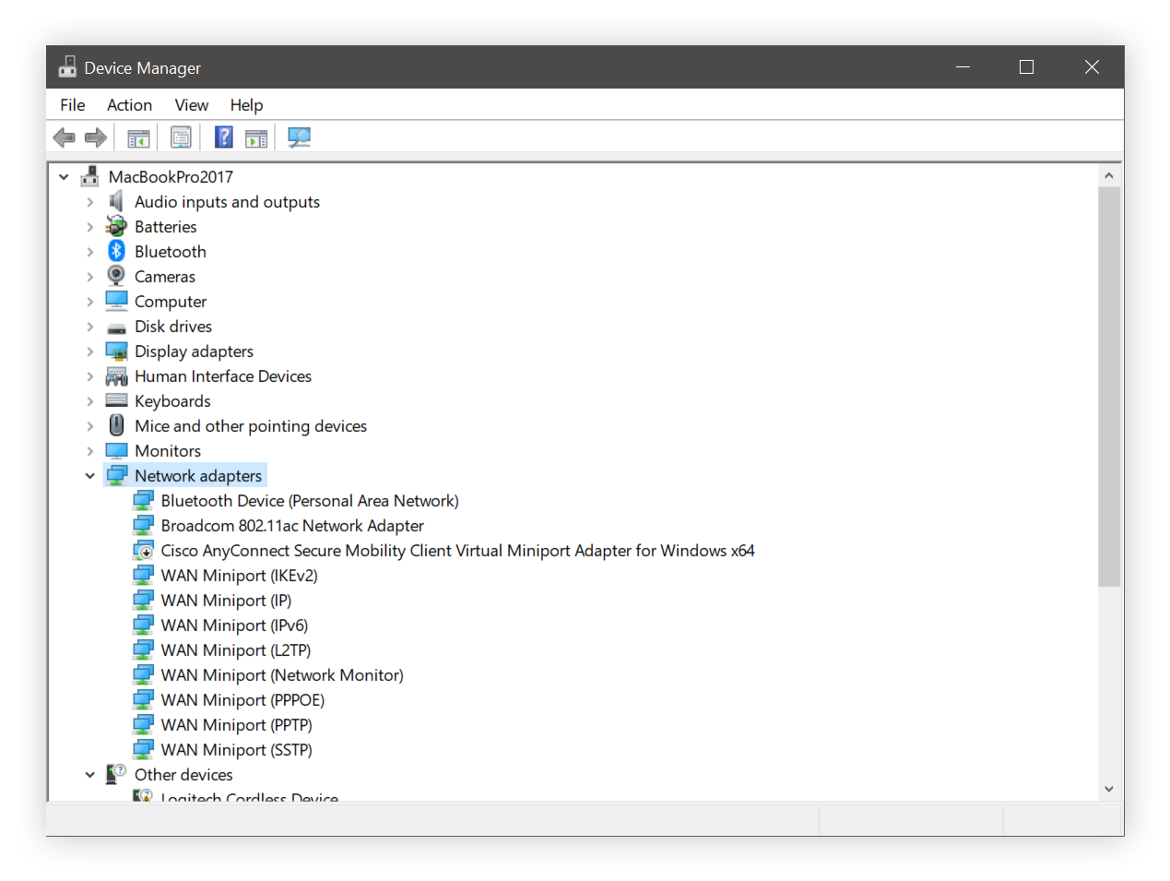Select the Cisco AnyConnect Virtual Miniport Adapter
This screenshot has height=881, width=1170.
click(457, 550)
